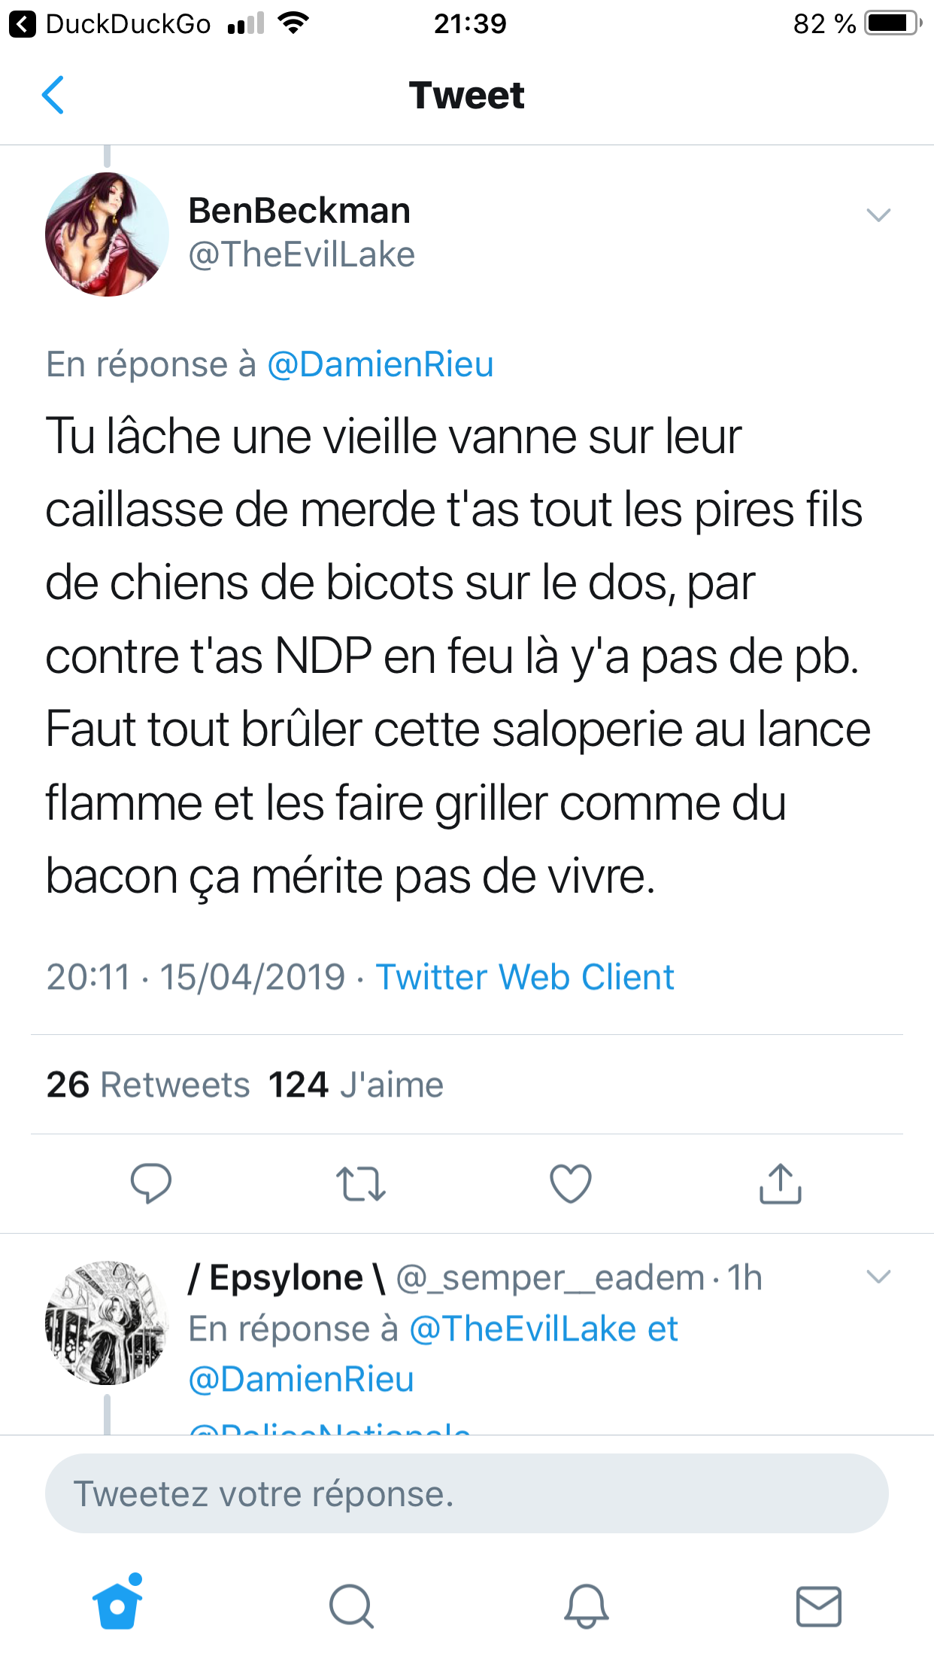Image resolution: width=934 pixels, height=1662 pixels.
Task: Open the Search magnifier tab
Action: pos(351,1606)
